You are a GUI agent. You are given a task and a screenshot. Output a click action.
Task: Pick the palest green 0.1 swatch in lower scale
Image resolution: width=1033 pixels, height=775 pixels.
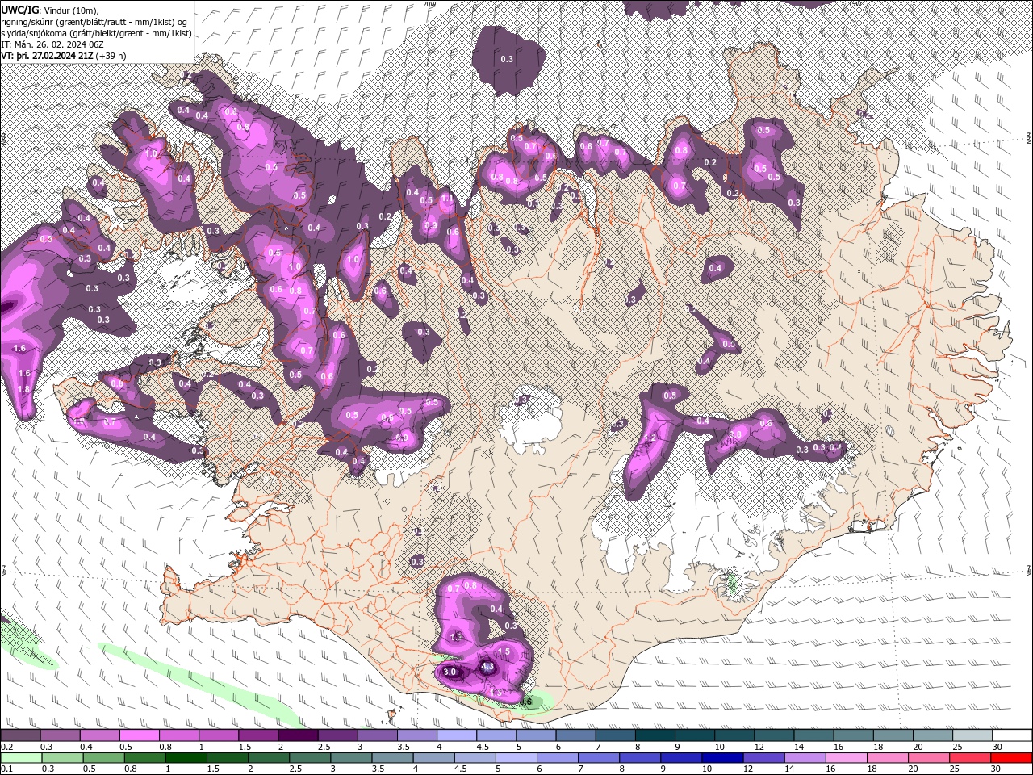click(x=21, y=758)
